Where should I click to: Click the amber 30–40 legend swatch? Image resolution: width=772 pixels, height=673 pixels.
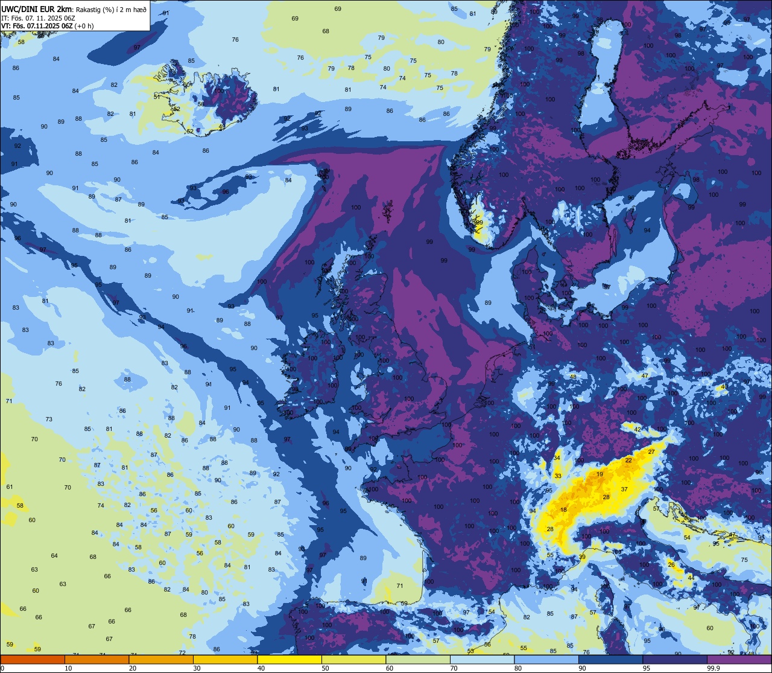pyautogui.click(x=225, y=660)
